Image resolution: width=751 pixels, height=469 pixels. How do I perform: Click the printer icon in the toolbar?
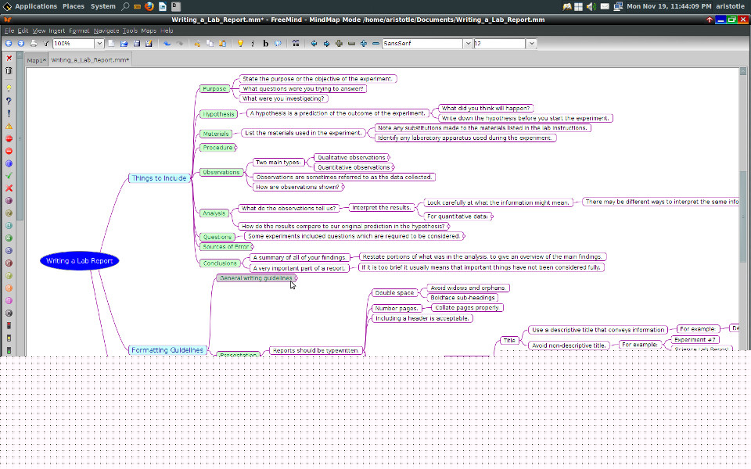pyautogui.click(x=34, y=44)
